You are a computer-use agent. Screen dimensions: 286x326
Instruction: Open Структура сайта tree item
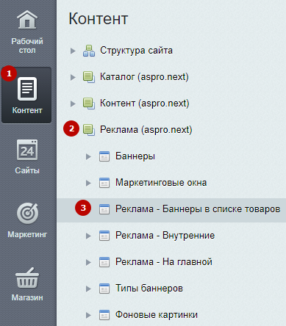(136, 51)
